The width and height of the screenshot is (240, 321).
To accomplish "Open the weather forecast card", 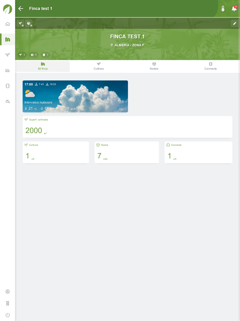I will (x=75, y=96).
